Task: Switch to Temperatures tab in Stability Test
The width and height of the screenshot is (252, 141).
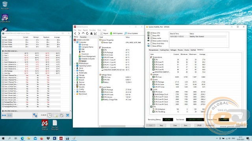Action: click(x=154, y=50)
